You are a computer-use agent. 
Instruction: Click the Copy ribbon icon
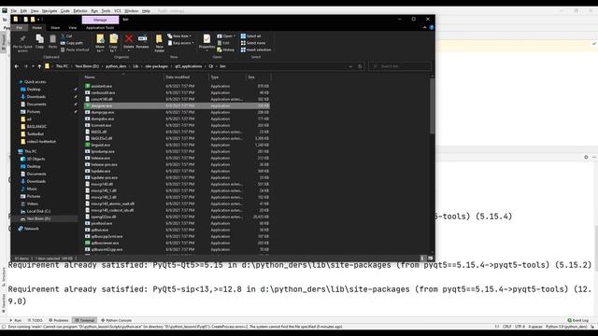(x=39, y=39)
